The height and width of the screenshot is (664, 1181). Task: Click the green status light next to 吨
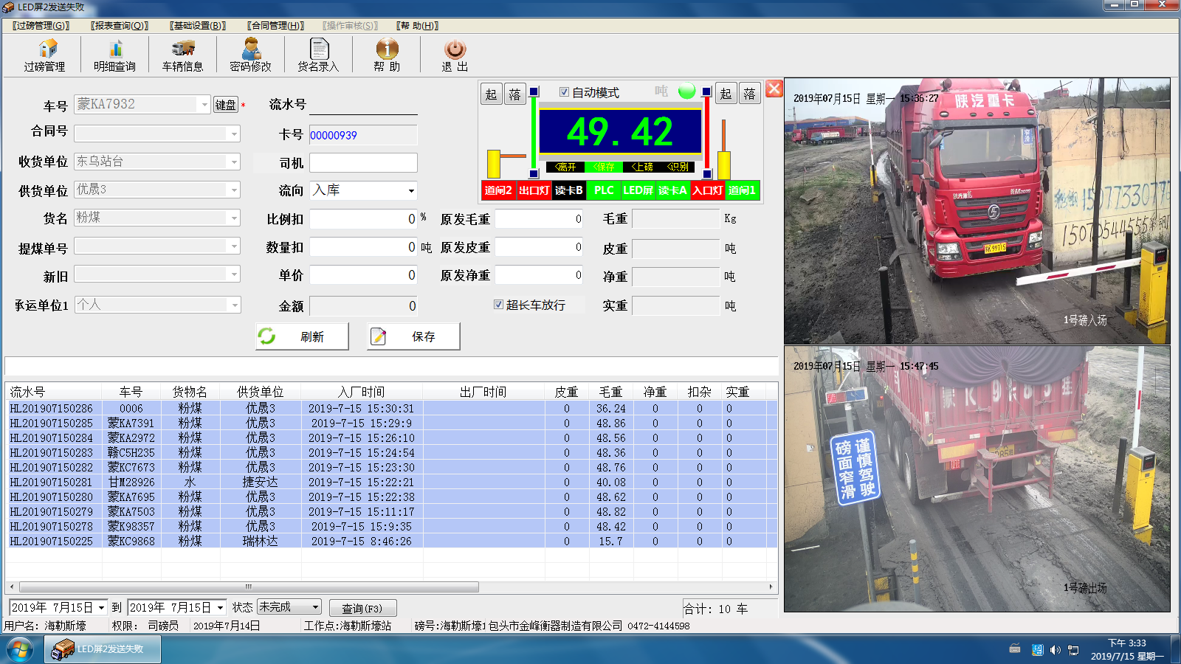[x=686, y=91]
